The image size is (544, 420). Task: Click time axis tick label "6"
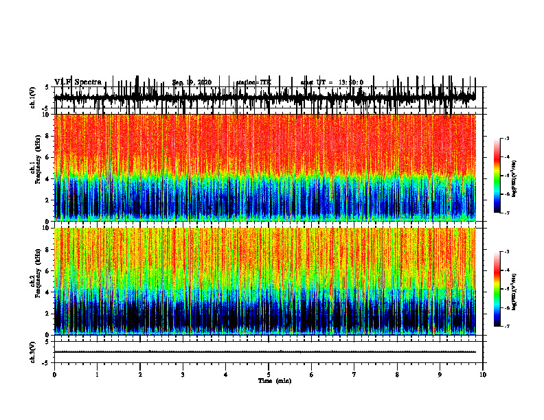[312, 375]
